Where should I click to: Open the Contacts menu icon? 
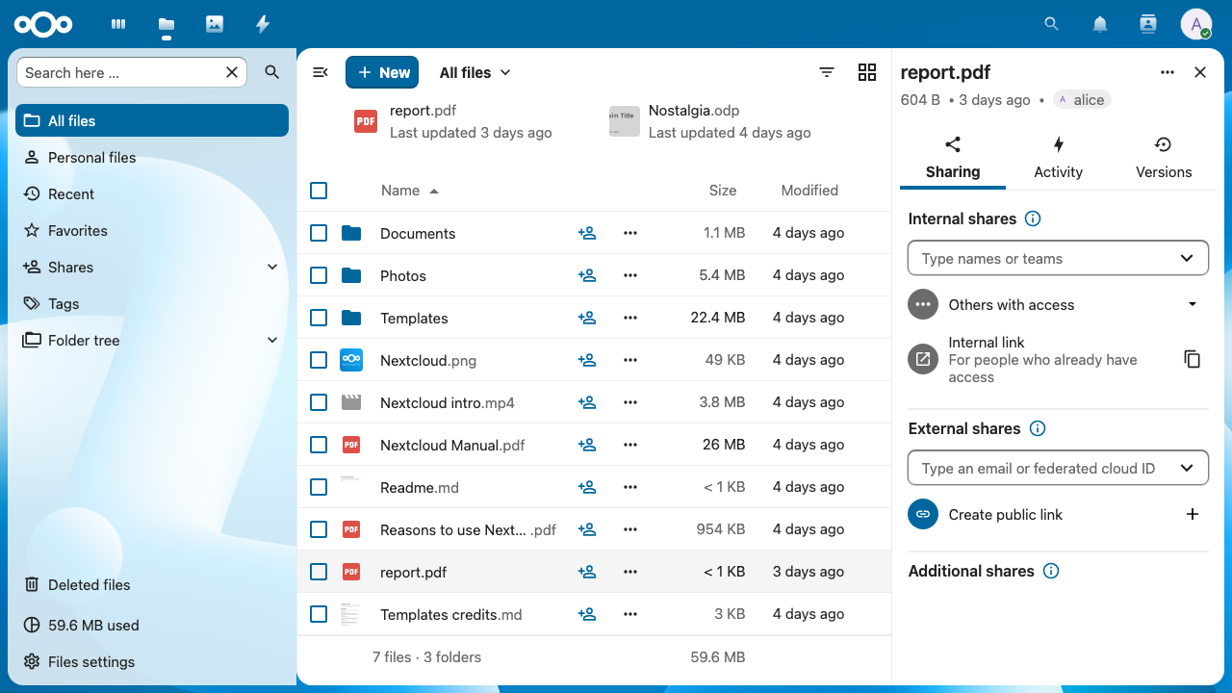[x=1147, y=24]
